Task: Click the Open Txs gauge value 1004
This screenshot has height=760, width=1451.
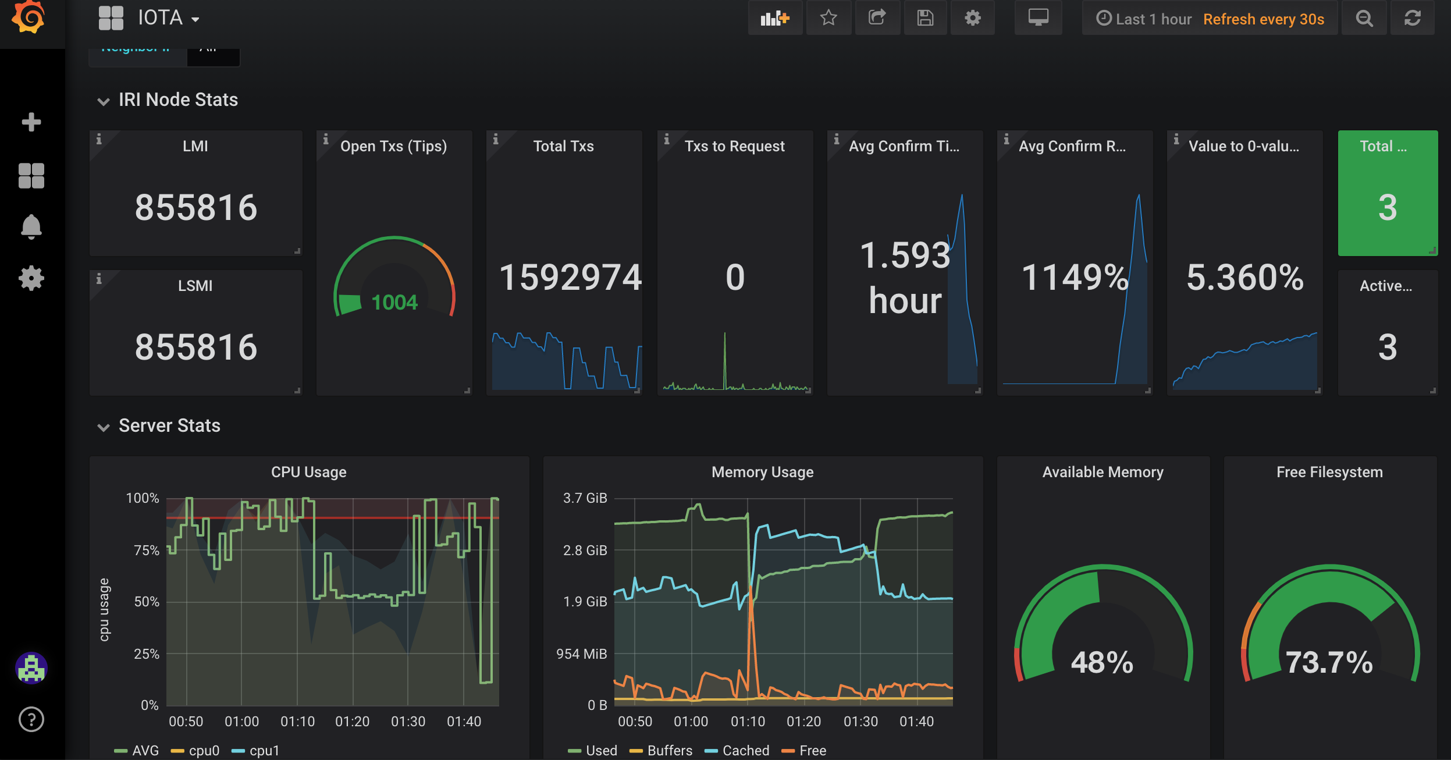Action: click(394, 303)
